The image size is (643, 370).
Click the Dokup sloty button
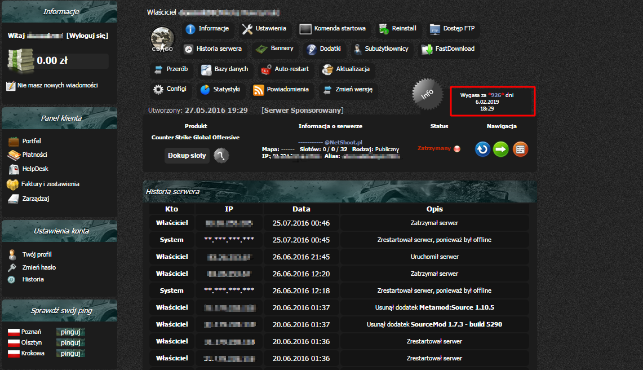187,156
